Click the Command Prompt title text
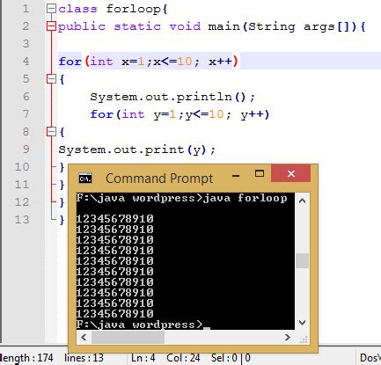This screenshot has height=365, width=381. [159, 179]
